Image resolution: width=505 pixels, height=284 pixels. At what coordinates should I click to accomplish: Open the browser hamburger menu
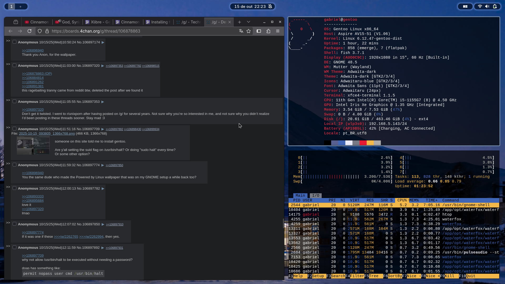[278, 31]
